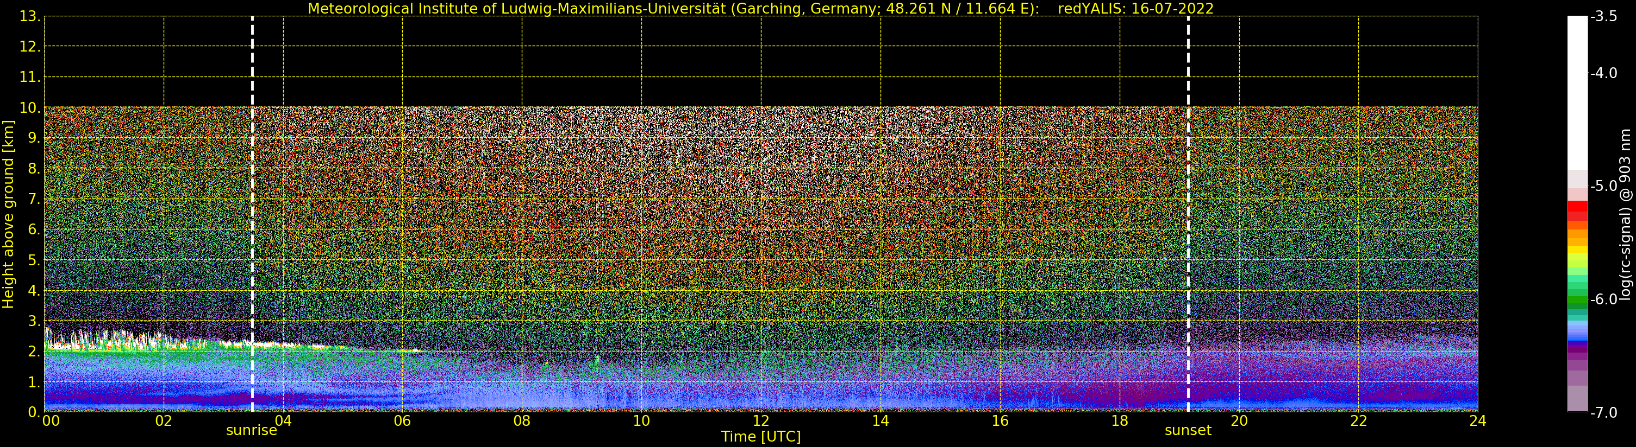
Task: Click the dashed white sunrise marker line
Action: click(x=252, y=214)
